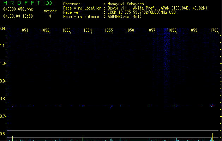The height and width of the screenshot is (141, 222).
Task: Click the 1656 time axis marker
Action: point(130,30)
